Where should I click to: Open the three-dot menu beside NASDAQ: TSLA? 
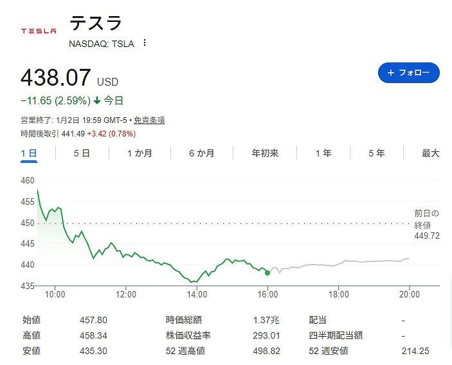(x=145, y=43)
